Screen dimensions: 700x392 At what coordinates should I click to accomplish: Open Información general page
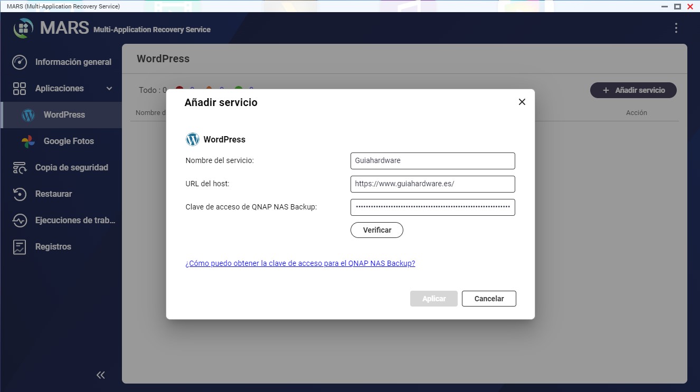point(61,62)
